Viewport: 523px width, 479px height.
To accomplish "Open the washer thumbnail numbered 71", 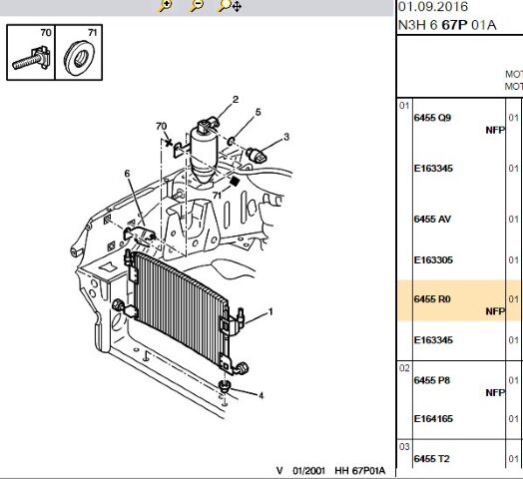I will pos(79,52).
